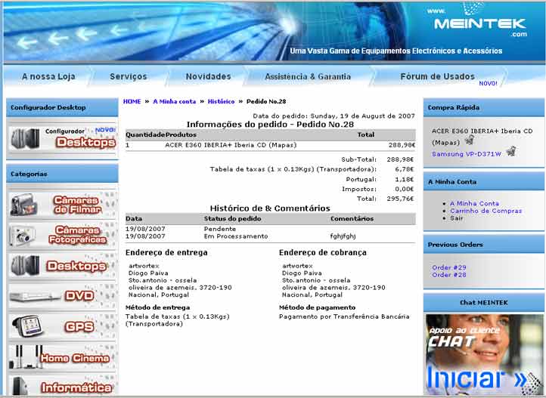Click order total value 295,76€
The width and height of the screenshot is (546, 398).
(400, 199)
